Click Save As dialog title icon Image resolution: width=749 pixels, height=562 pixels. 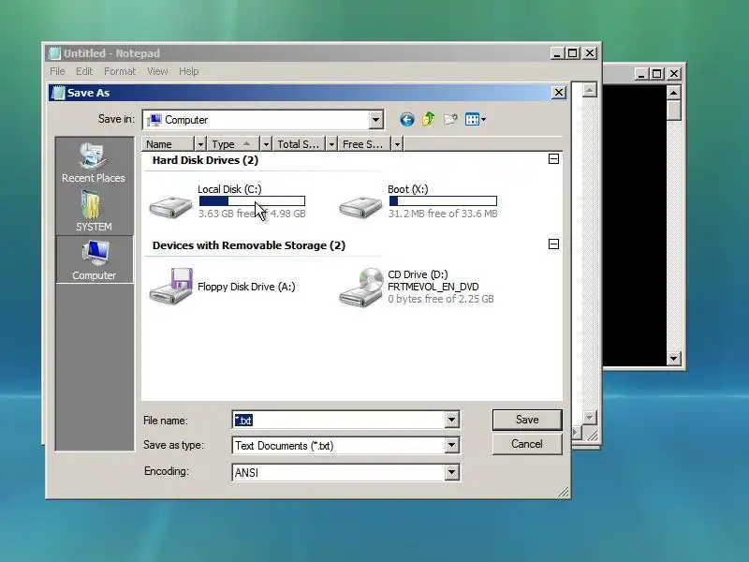tap(58, 93)
